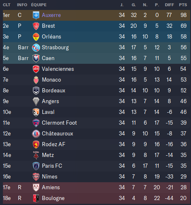The height and width of the screenshot is (205, 191).
Task: Sort table by PTS column header
Action: click(x=183, y=5)
